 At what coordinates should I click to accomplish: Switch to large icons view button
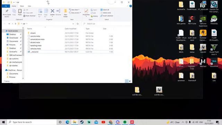130,81
